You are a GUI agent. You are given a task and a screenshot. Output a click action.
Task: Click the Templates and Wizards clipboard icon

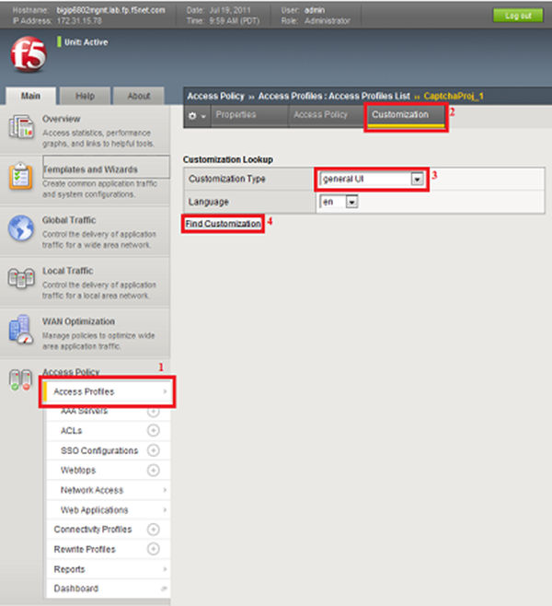(x=20, y=176)
